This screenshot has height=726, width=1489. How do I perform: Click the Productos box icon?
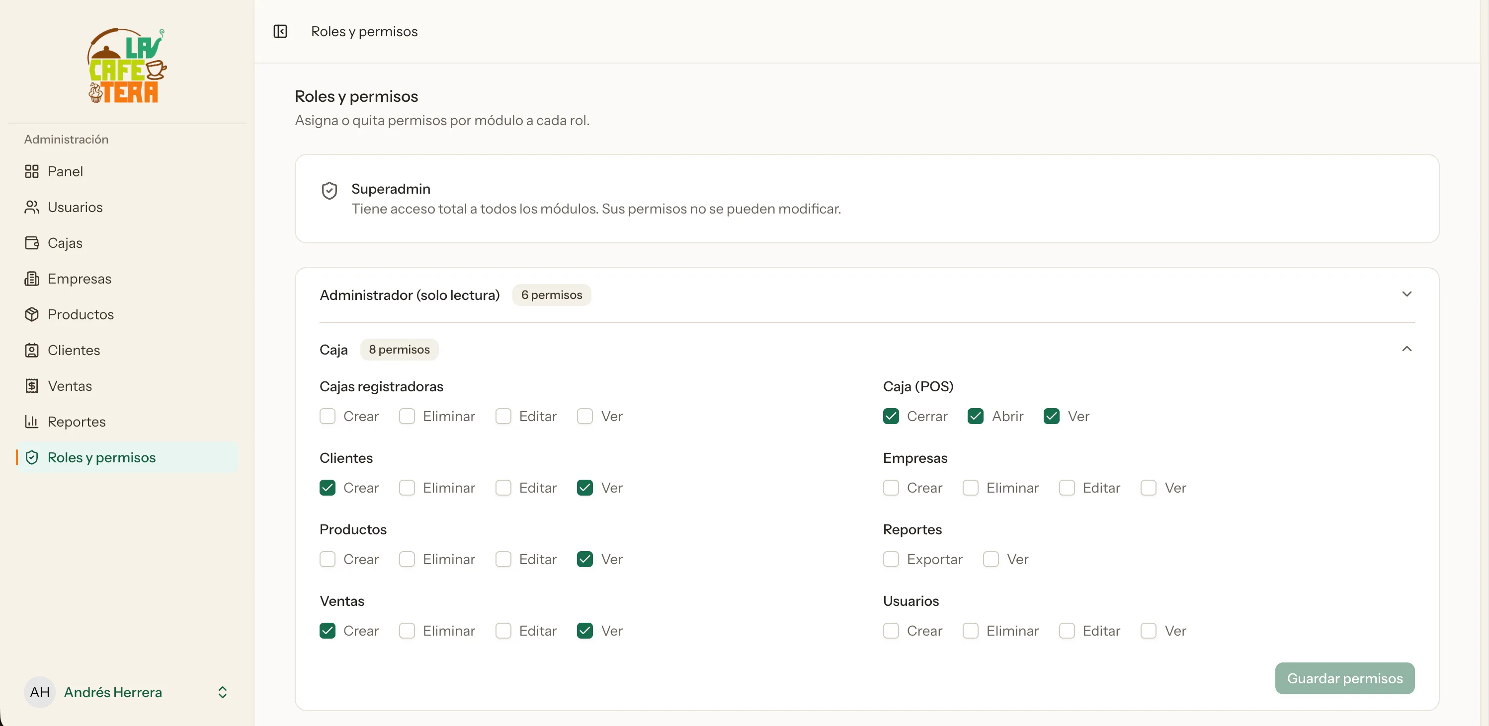tap(32, 315)
